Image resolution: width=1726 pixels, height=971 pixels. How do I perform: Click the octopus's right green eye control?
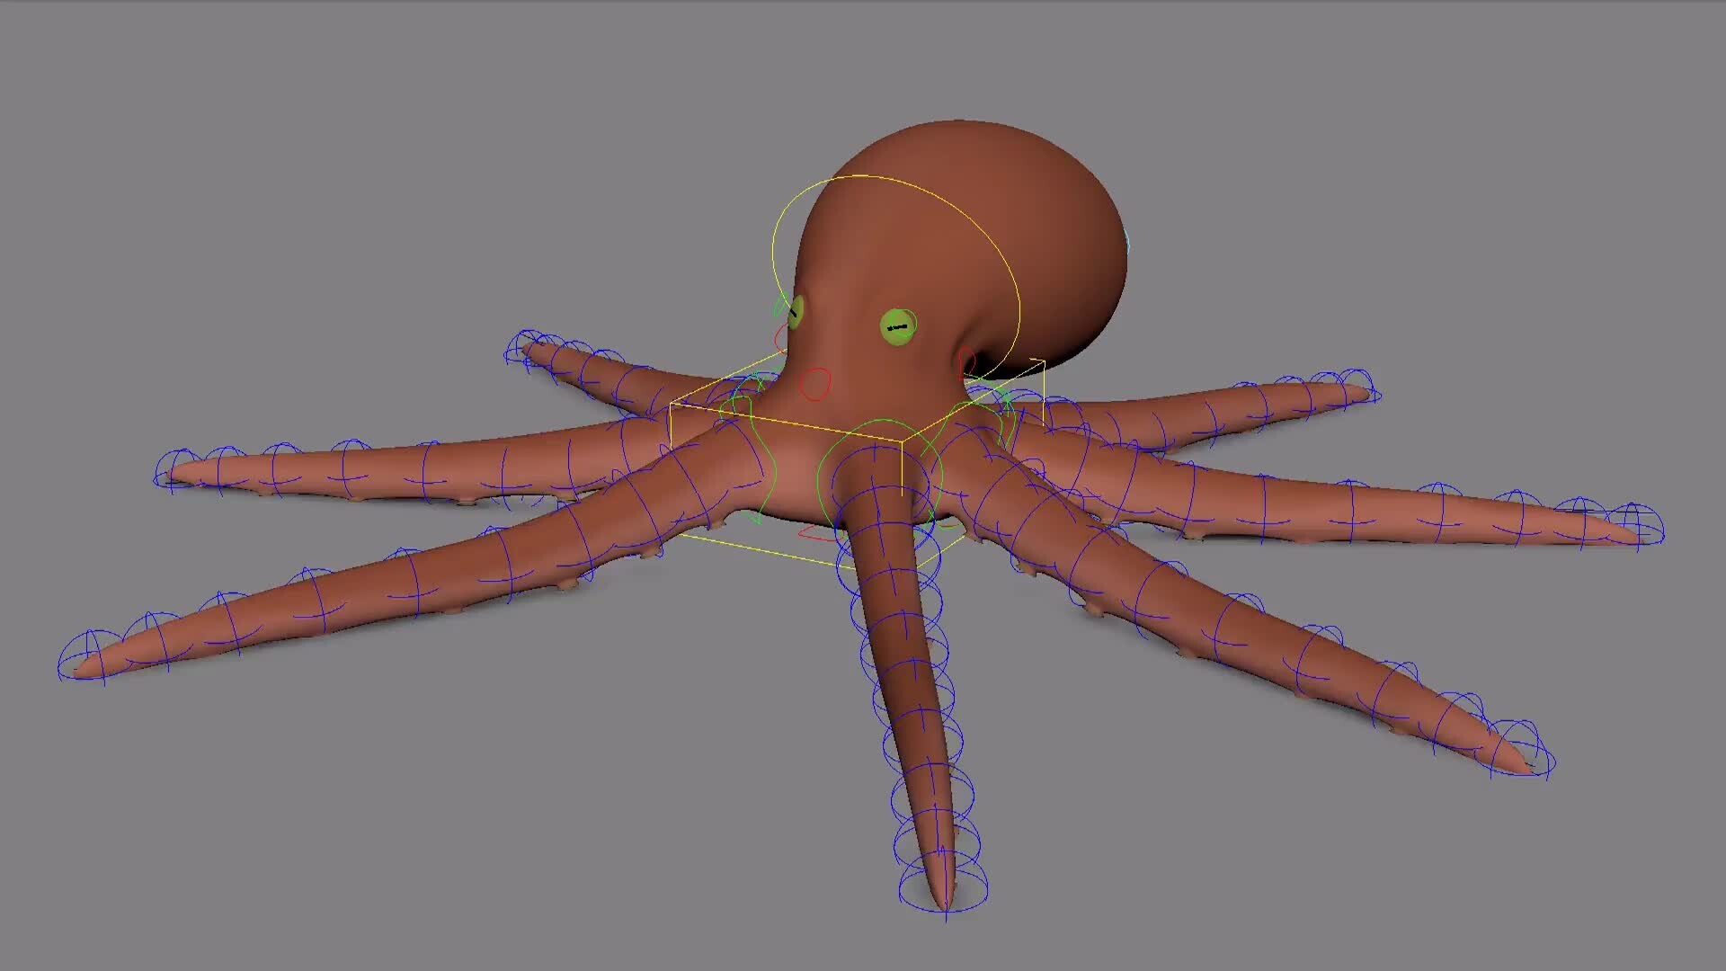click(x=897, y=325)
